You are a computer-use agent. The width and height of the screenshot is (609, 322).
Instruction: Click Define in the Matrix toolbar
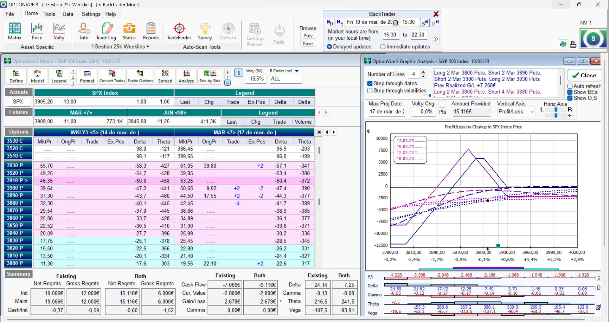pyautogui.click(x=16, y=77)
